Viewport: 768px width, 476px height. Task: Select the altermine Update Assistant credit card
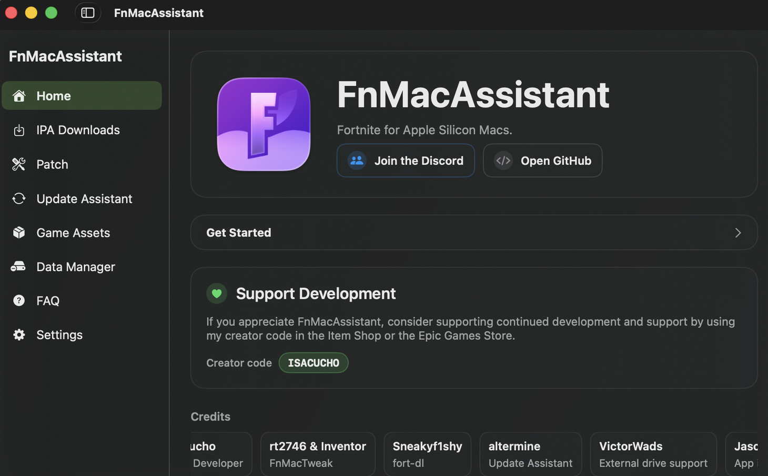tap(530, 454)
